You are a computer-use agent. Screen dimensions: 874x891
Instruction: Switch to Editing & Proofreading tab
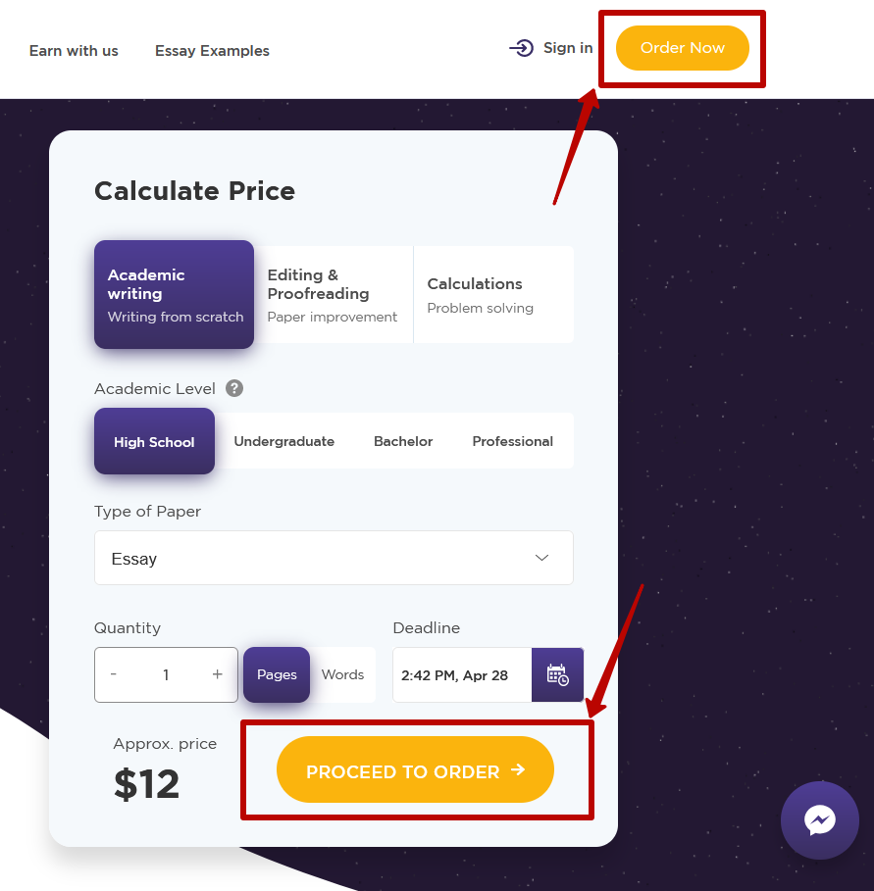[333, 294]
